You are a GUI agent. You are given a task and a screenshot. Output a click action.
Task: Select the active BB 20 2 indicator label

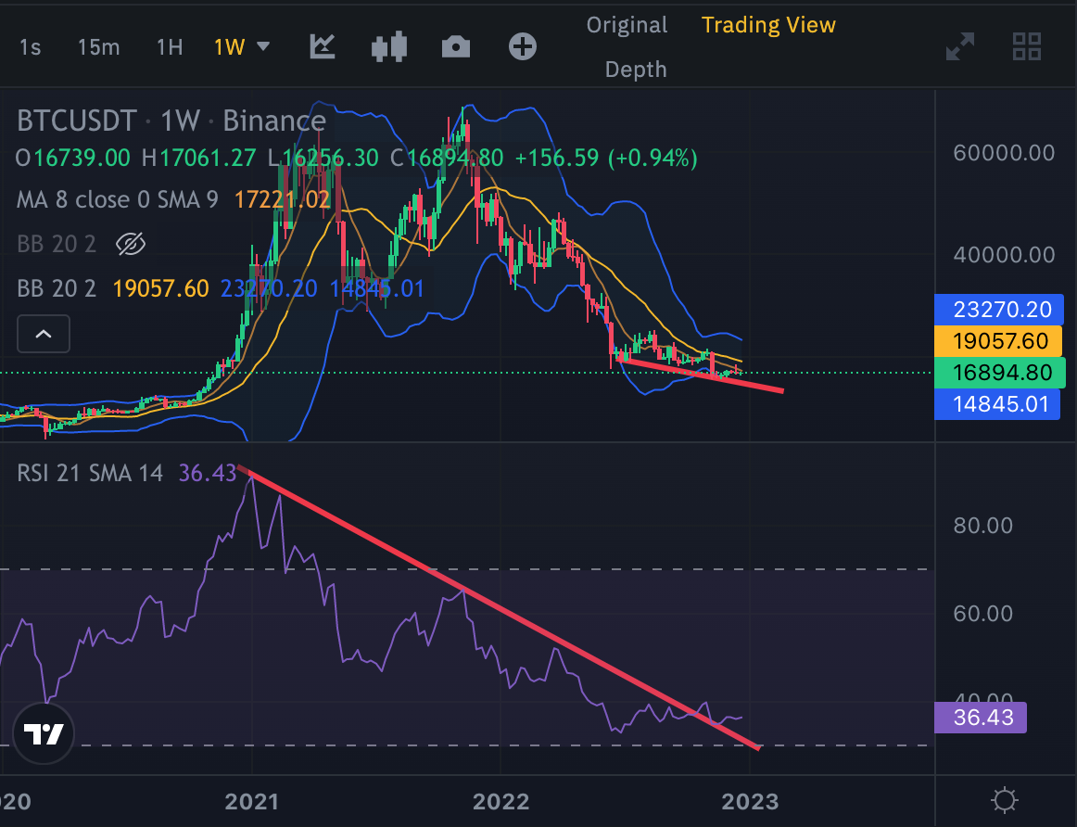pyautogui.click(x=57, y=287)
